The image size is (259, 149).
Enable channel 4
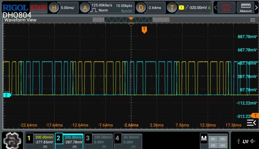(x=118, y=138)
